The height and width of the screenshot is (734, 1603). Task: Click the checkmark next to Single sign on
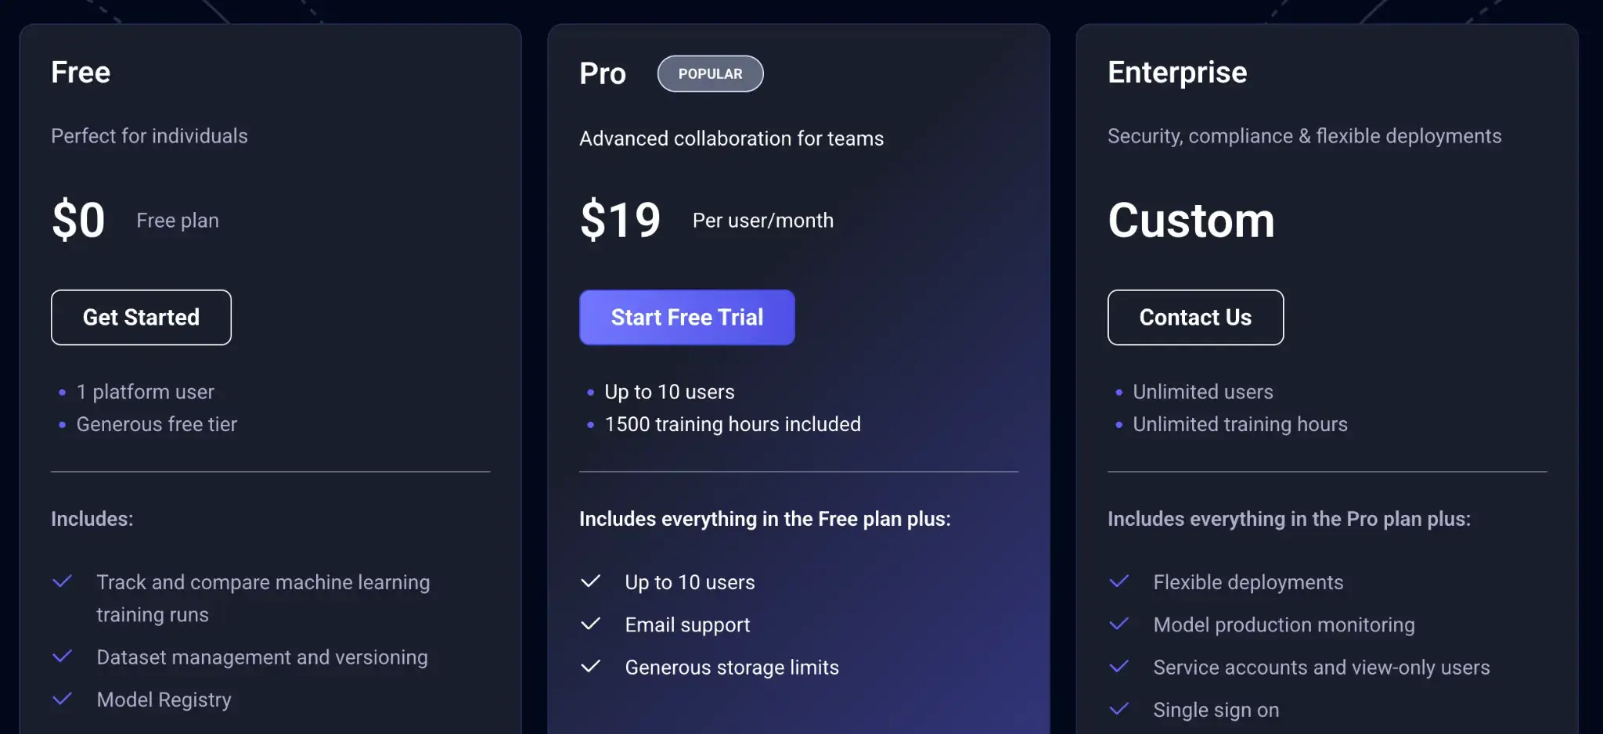click(x=1119, y=709)
